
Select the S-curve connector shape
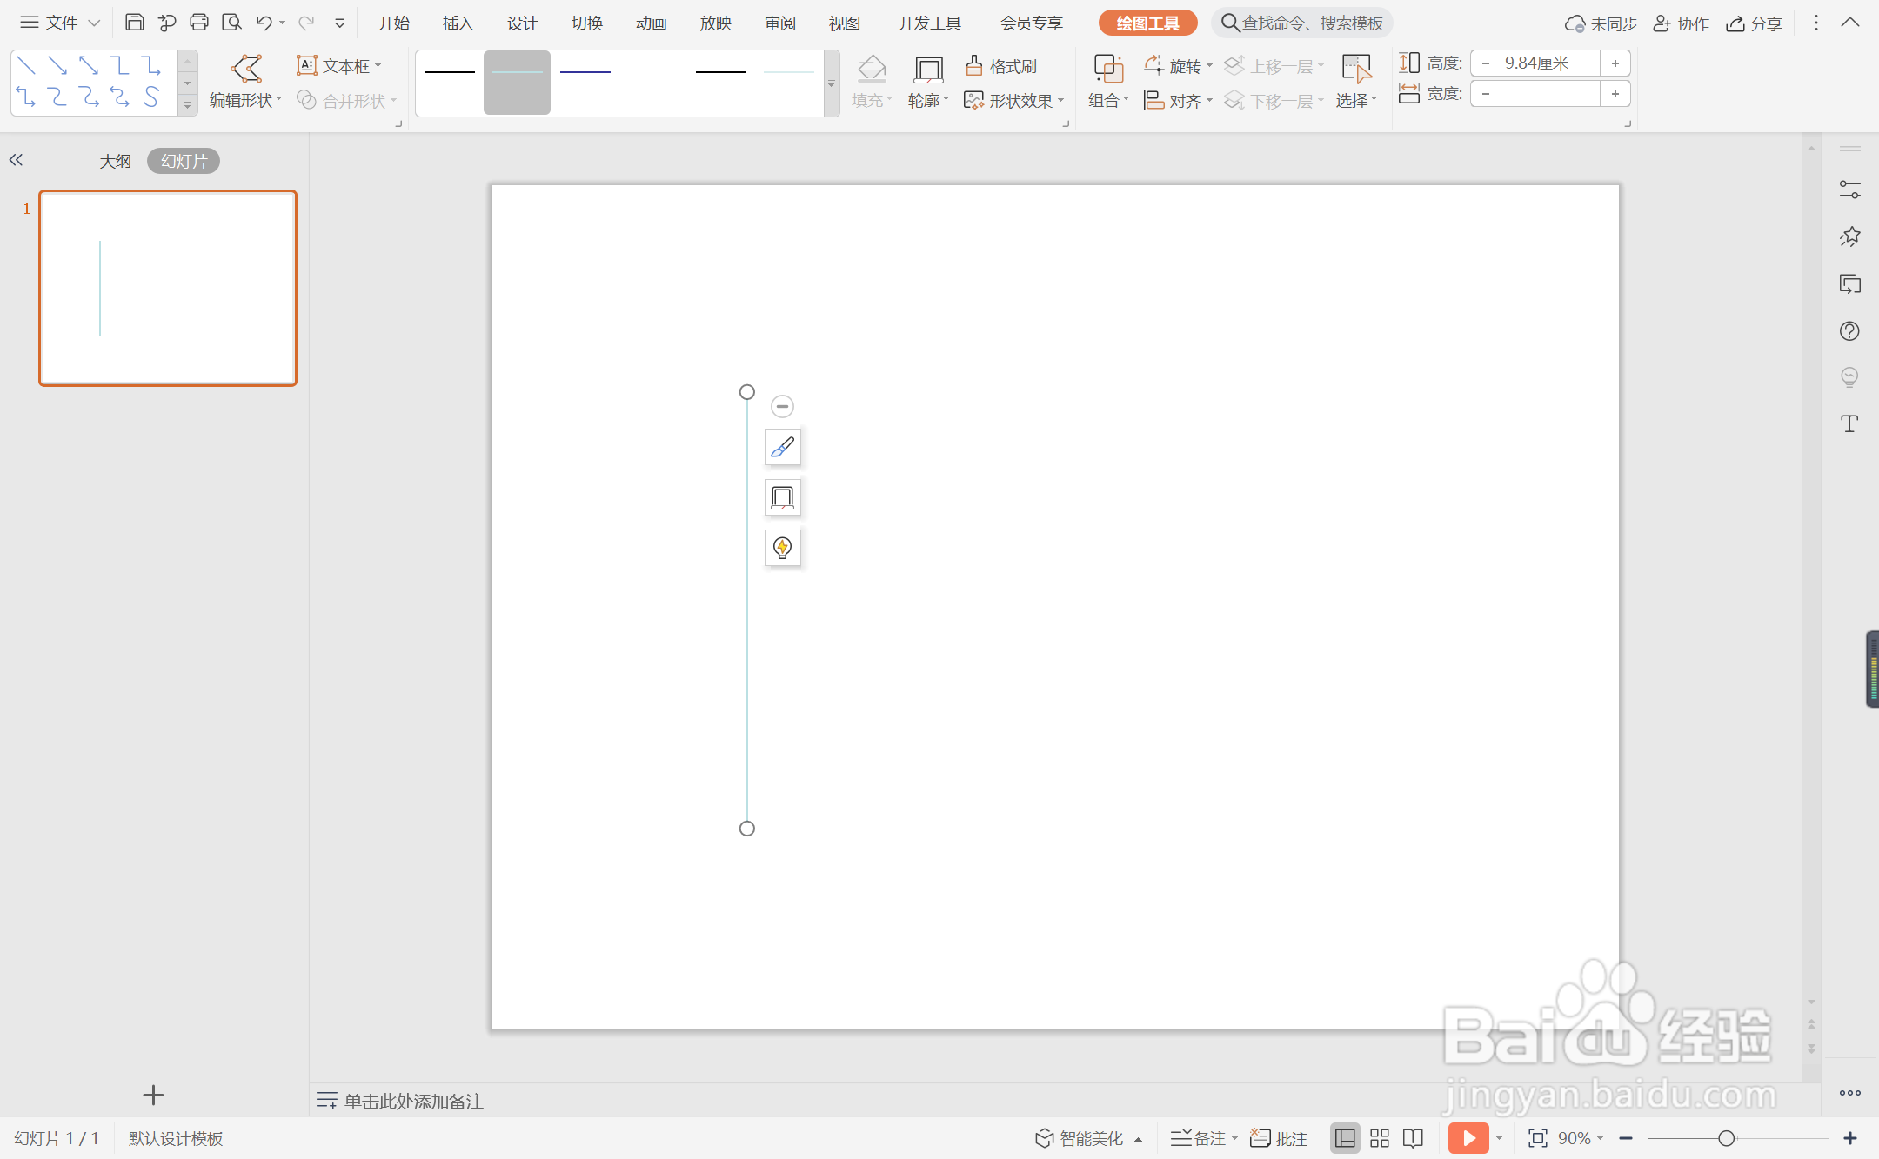tap(151, 97)
